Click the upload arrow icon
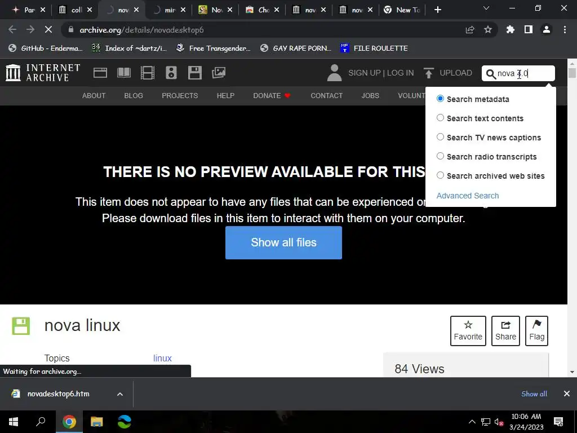 point(428,73)
